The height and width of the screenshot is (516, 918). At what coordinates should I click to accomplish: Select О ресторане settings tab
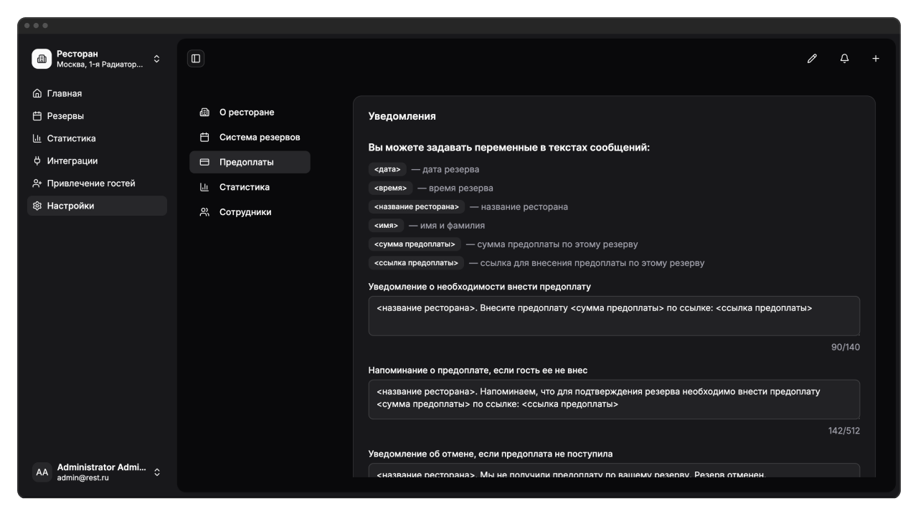(x=247, y=113)
